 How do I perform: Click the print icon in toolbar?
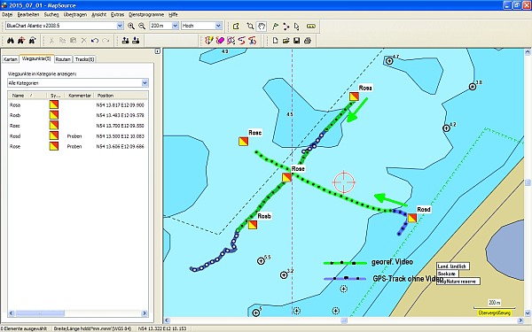pos(308,41)
